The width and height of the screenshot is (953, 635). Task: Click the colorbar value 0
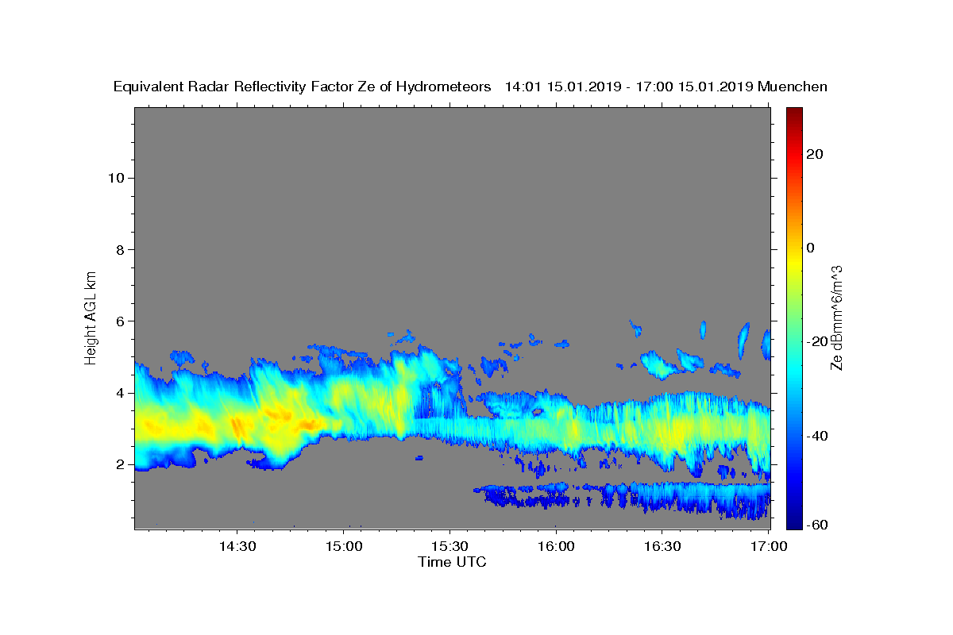tap(811, 248)
